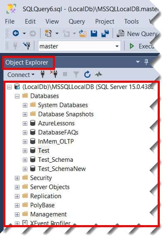Collapse the Databases folder node

click(x=17, y=96)
